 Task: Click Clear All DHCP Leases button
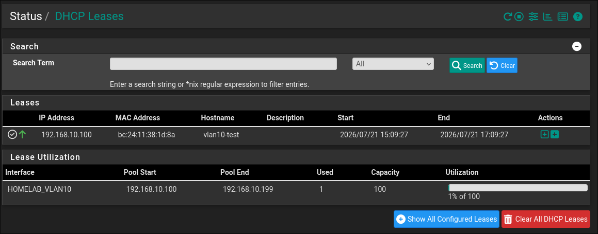545,219
